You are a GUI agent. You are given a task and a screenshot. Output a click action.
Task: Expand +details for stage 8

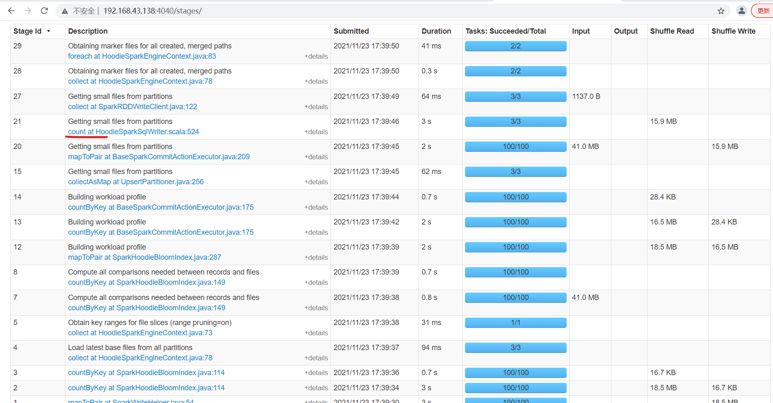[316, 283]
